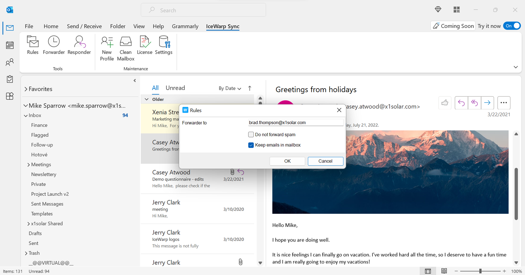Turn off the Try it now toggle
Screen dimensions: 525x275
pos(512,26)
